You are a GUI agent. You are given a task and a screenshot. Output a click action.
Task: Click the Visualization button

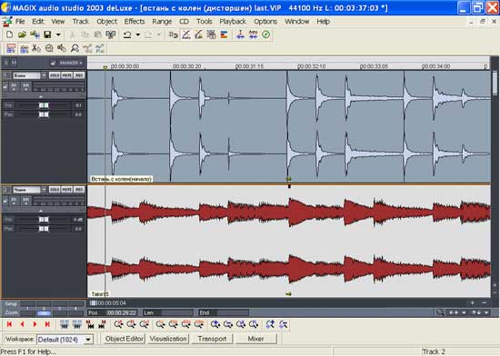pos(168,339)
